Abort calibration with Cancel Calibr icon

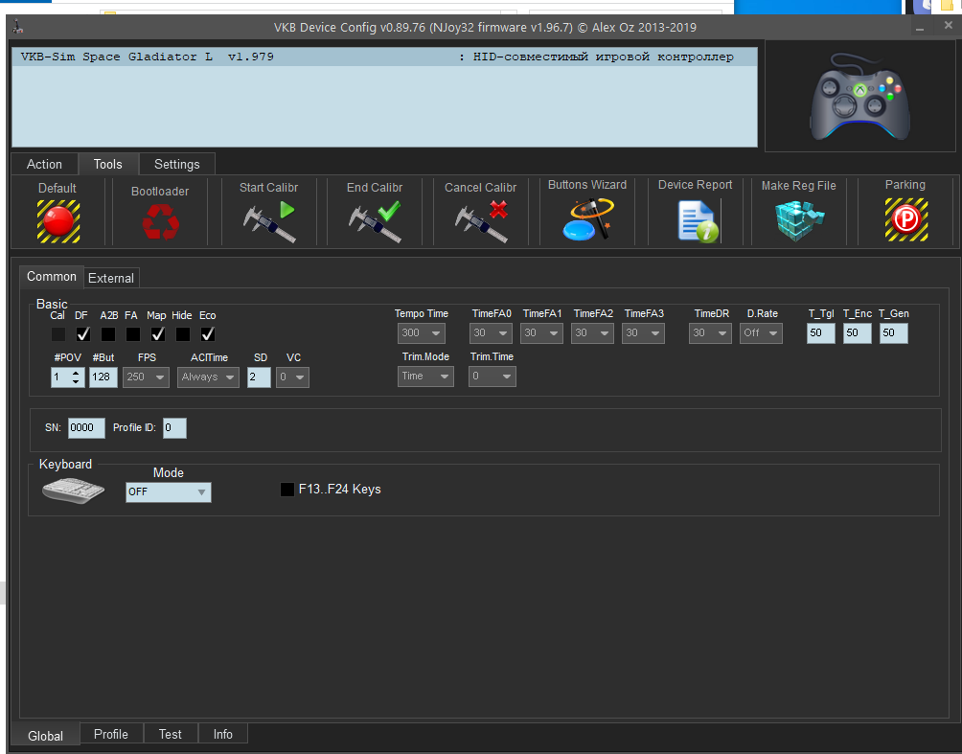(481, 221)
